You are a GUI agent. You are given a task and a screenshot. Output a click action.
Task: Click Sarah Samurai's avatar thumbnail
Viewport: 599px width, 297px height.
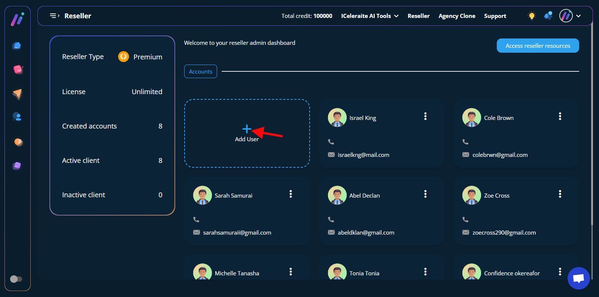click(203, 195)
